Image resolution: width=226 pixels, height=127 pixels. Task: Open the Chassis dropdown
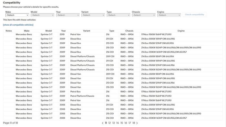(144, 15)
